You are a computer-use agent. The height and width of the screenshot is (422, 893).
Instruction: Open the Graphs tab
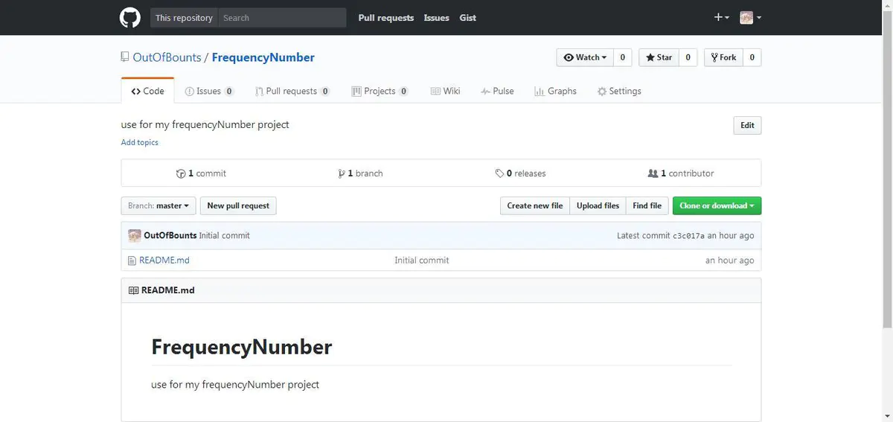pos(555,91)
